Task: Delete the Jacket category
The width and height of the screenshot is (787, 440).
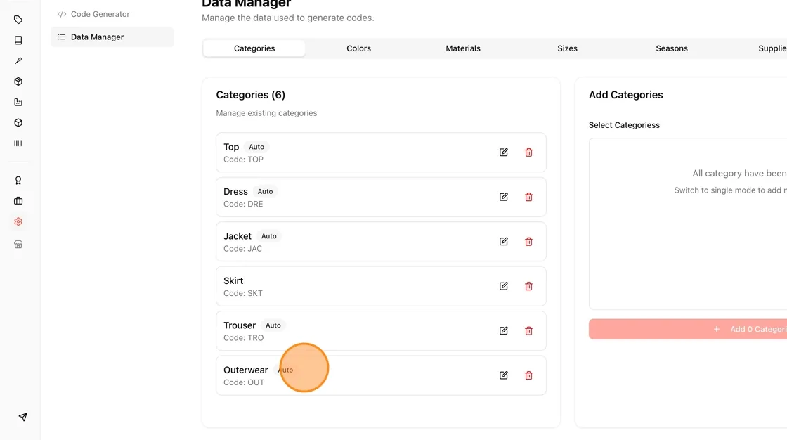Action: [x=528, y=242]
